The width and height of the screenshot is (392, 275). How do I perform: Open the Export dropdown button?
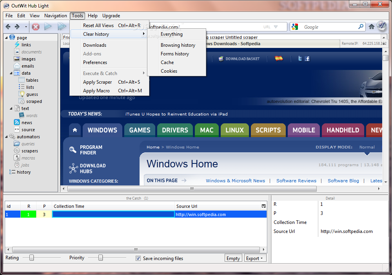click(x=255, y=258)
